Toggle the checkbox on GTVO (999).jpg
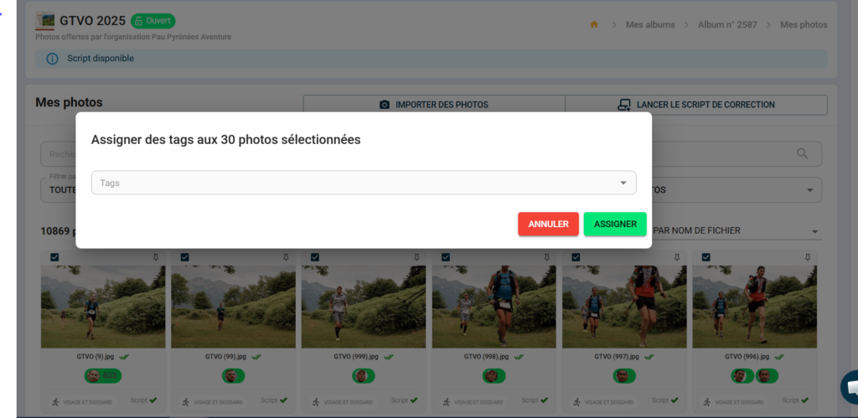 click(315, 257)
